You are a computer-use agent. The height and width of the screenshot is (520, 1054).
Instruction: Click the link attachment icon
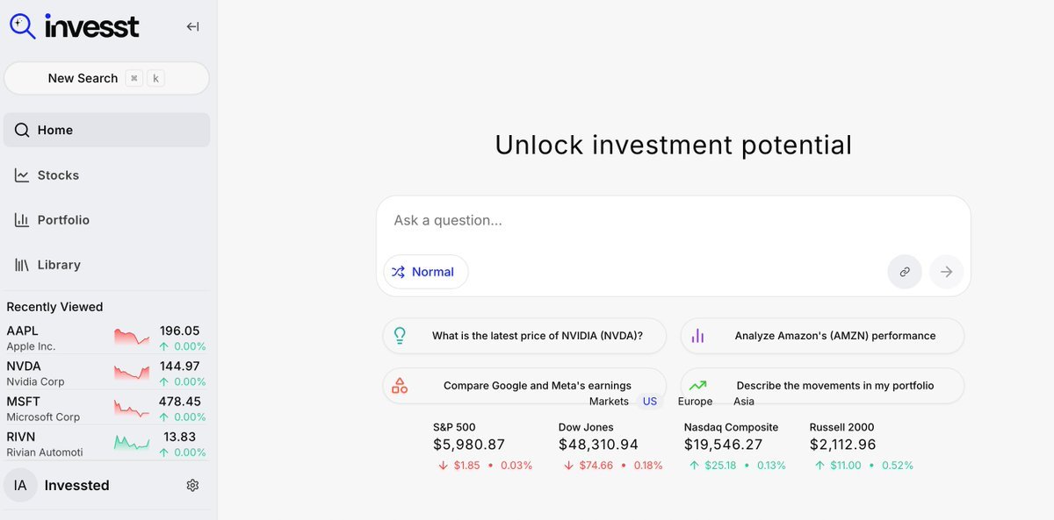tap(904, 272)
